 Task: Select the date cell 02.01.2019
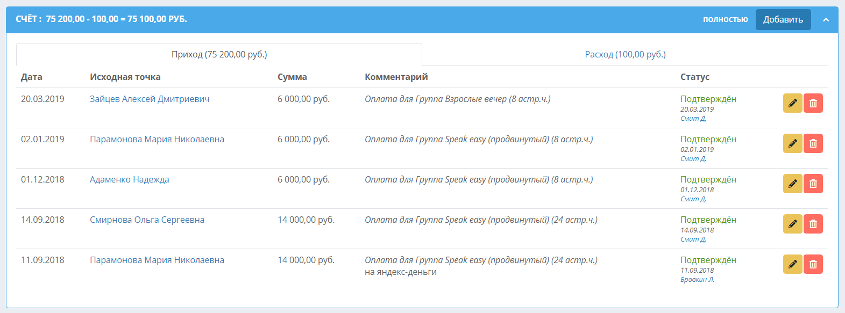(x=42, y=139)
